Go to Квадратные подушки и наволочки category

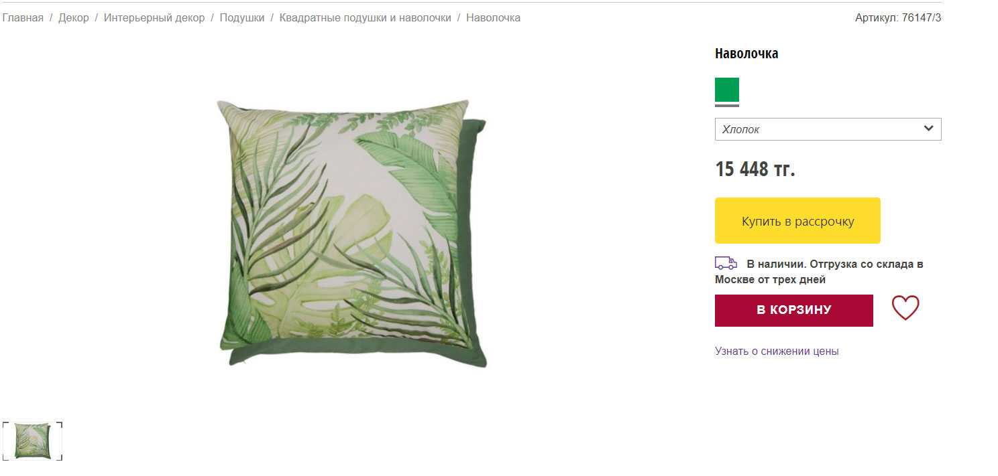pos(366,18)
